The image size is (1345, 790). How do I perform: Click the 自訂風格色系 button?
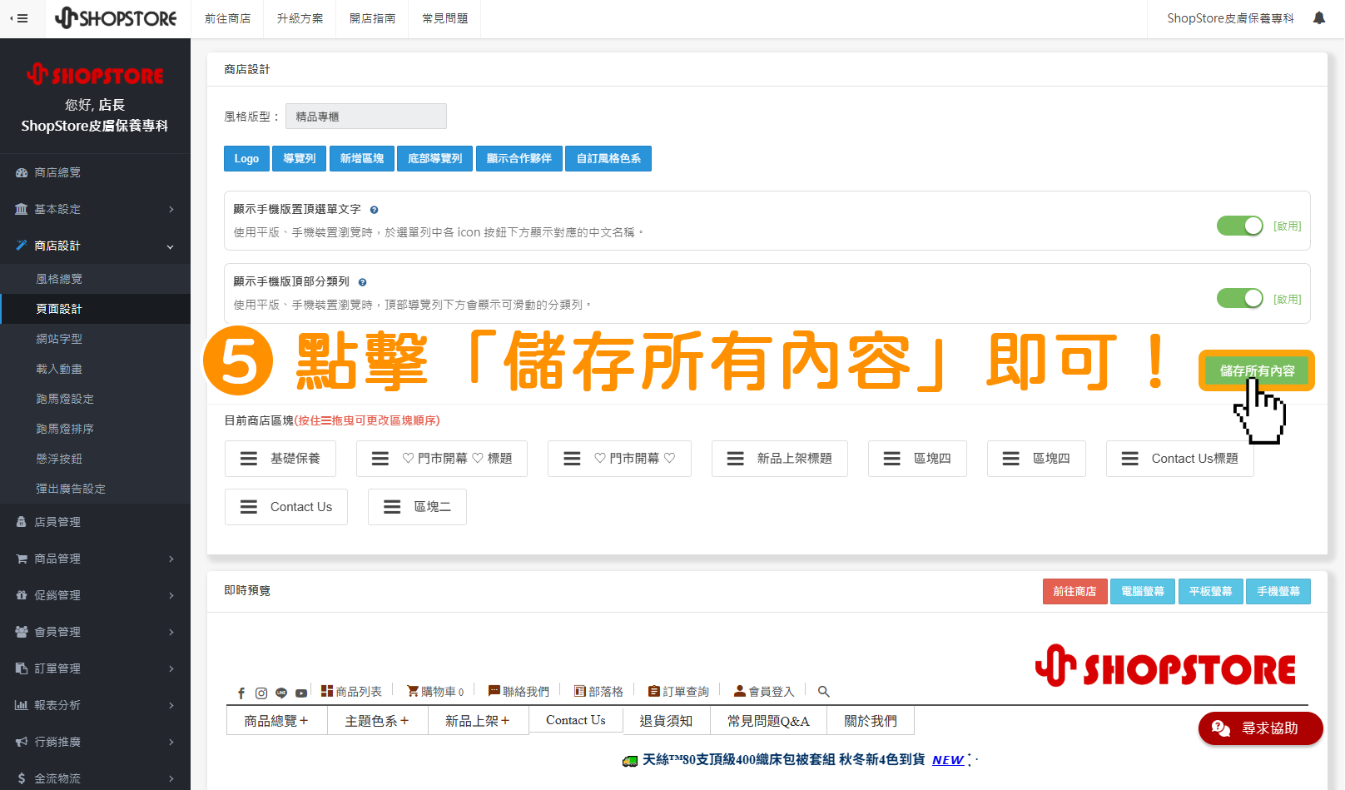coord(608,158)
